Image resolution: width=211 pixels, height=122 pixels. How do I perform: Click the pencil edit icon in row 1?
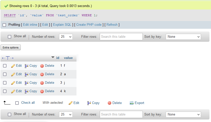(13, 66)
